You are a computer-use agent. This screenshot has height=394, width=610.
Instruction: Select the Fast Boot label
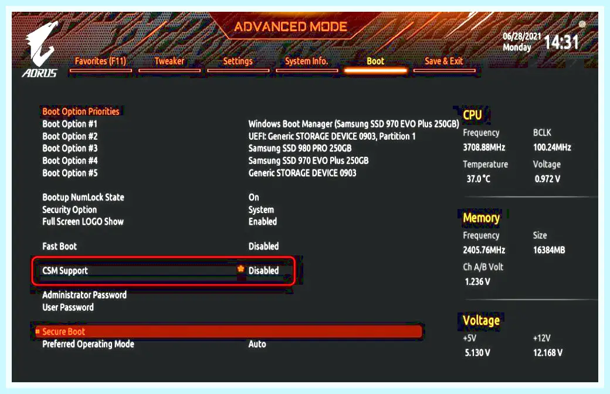[59, 247]
